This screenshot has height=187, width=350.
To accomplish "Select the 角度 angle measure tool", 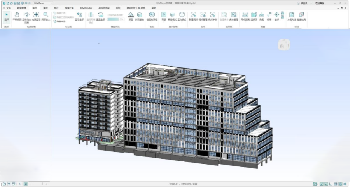I will (261, 16).
